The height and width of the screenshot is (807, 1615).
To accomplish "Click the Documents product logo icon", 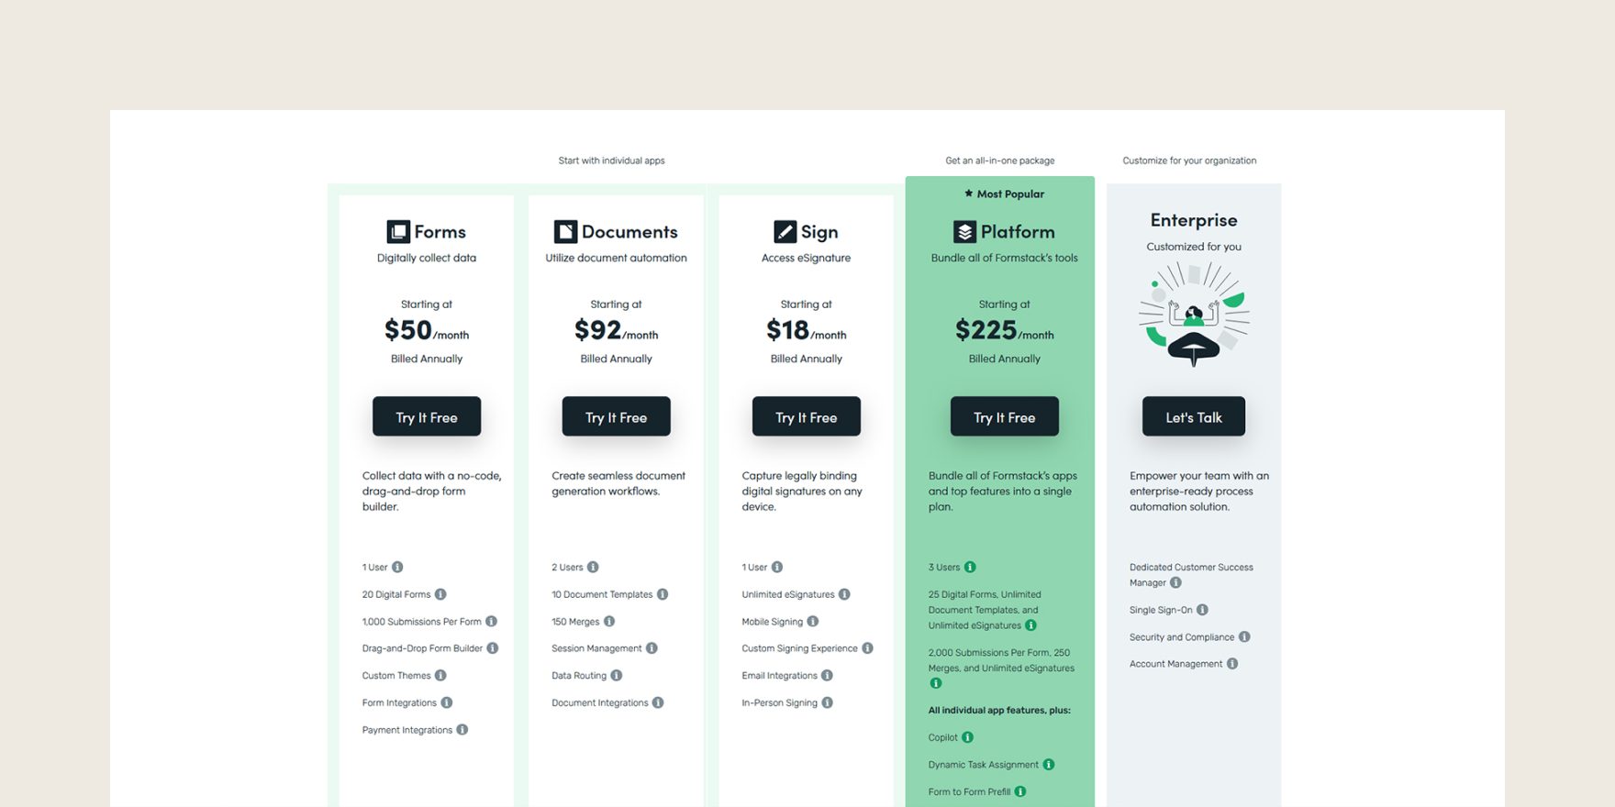I will (565, 231).
